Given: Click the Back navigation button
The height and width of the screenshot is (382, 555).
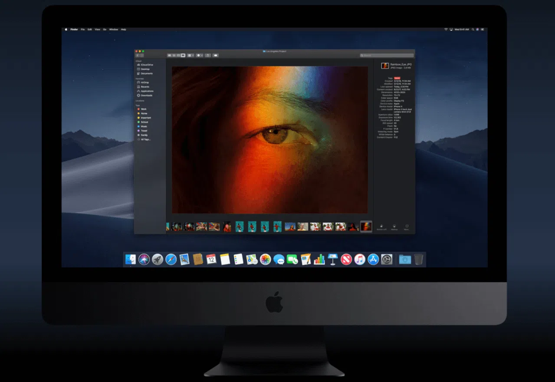Looking at the screenshot, I should (138, 56).
